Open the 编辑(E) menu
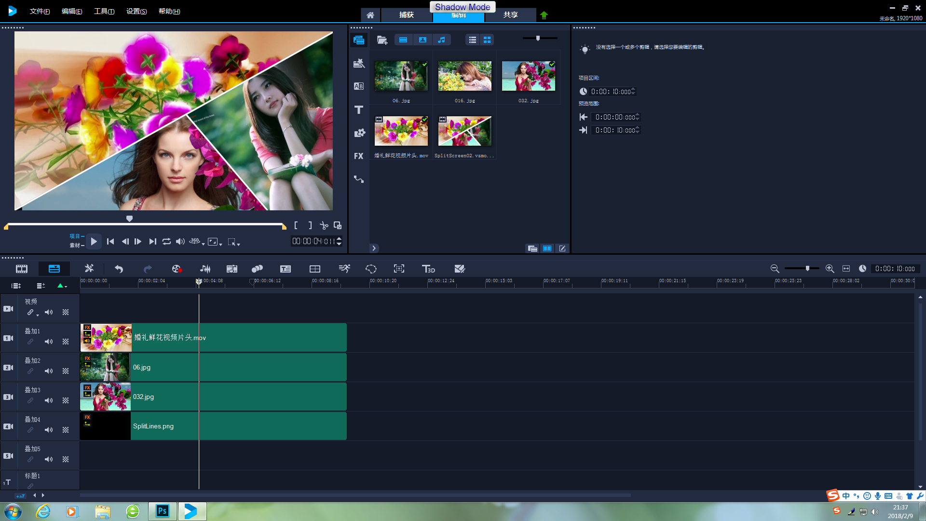This screenshot has width=926, height=521. point(72,11)
